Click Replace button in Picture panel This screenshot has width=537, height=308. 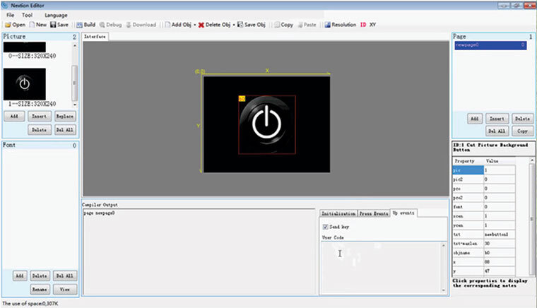[x=64, y=117]
